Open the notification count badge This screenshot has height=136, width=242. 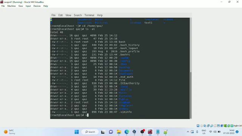click(237, 132)
